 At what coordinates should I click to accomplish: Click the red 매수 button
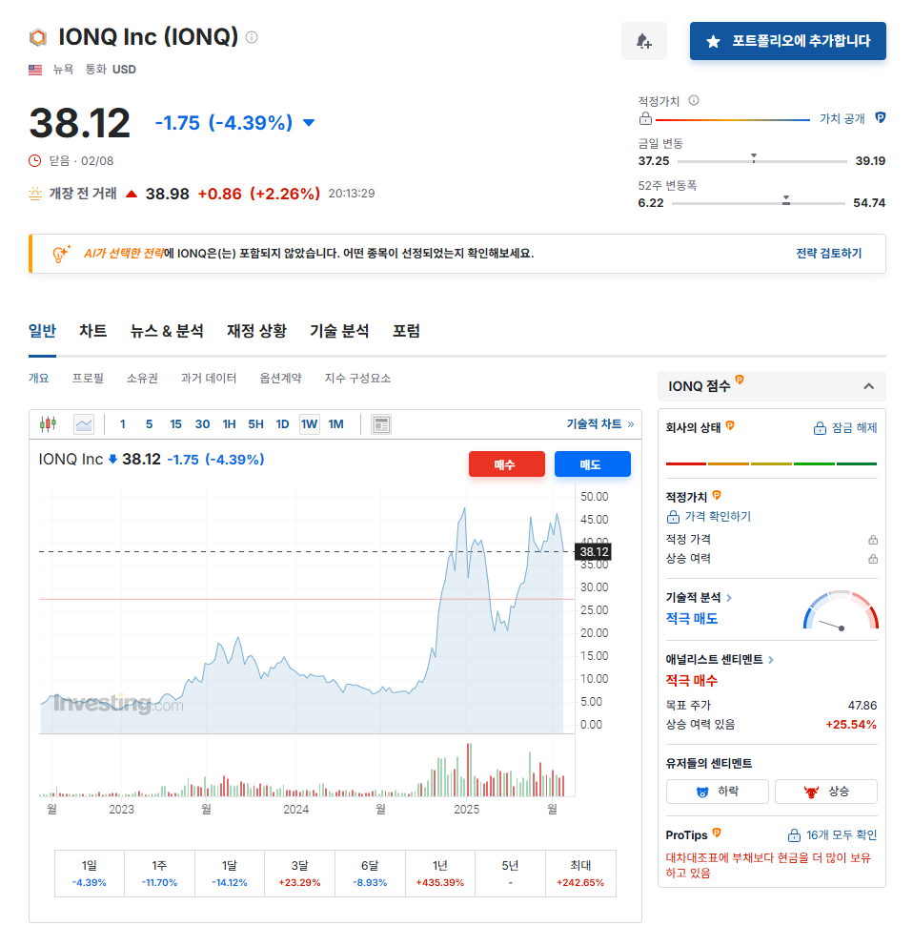[x=507, y=464]
